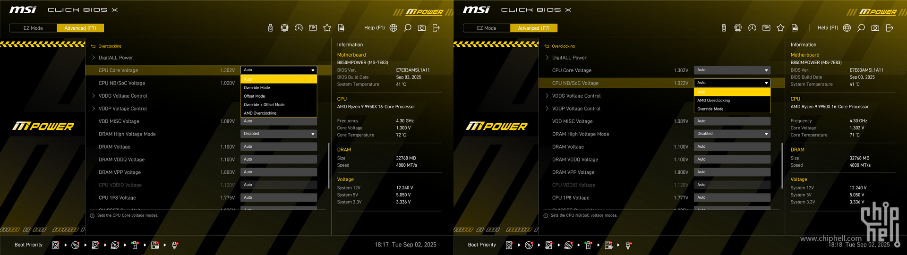
Task: Open DRAM High Voltage Mode dropdown, right window
Action: [x=732, y=134]
